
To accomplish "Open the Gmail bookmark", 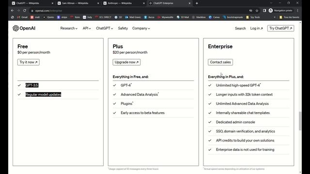I will (22, 17).
